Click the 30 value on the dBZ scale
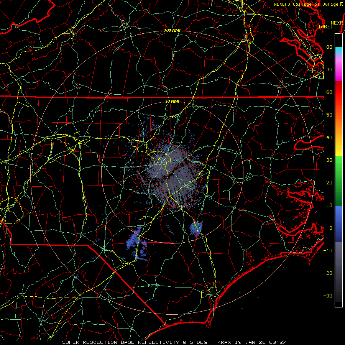This screenshot has height=345, width=345. tap(329, 160)
